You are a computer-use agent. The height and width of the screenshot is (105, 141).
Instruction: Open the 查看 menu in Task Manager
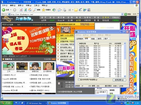coord(93,35)
